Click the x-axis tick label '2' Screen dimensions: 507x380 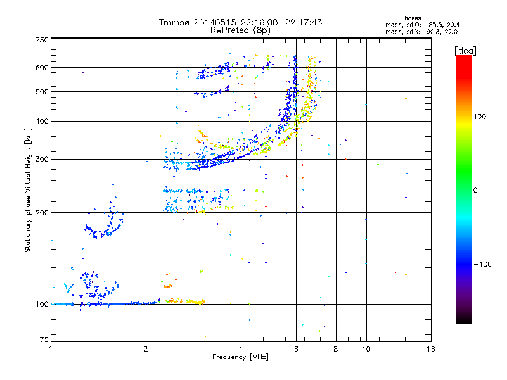point(146,349)
